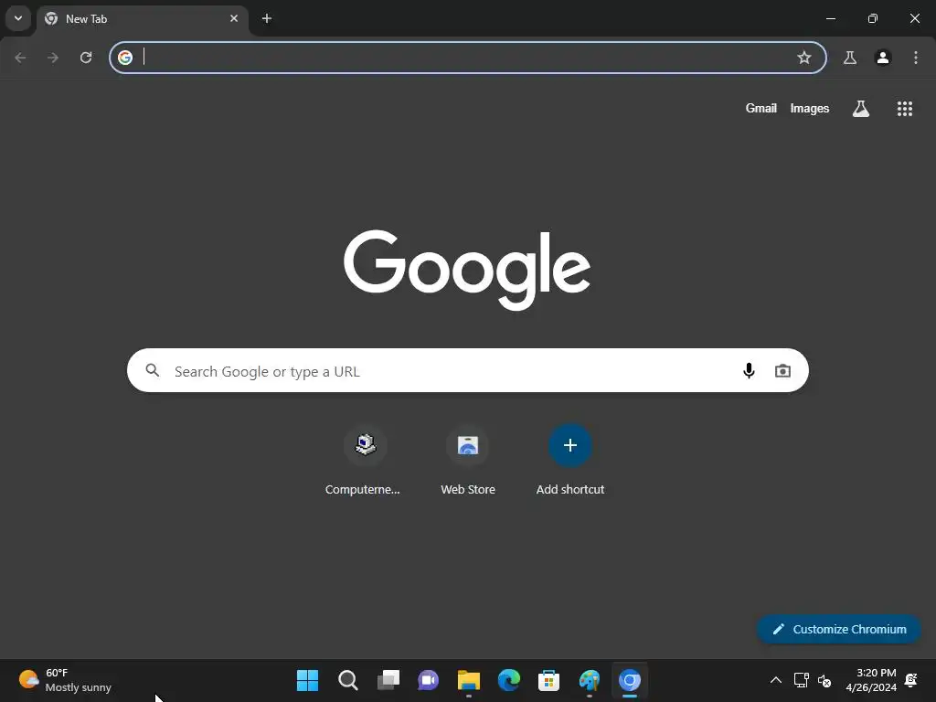Screen dimensions: 936x702
Task: Open Task View on the taskbar
Action: 388,680
